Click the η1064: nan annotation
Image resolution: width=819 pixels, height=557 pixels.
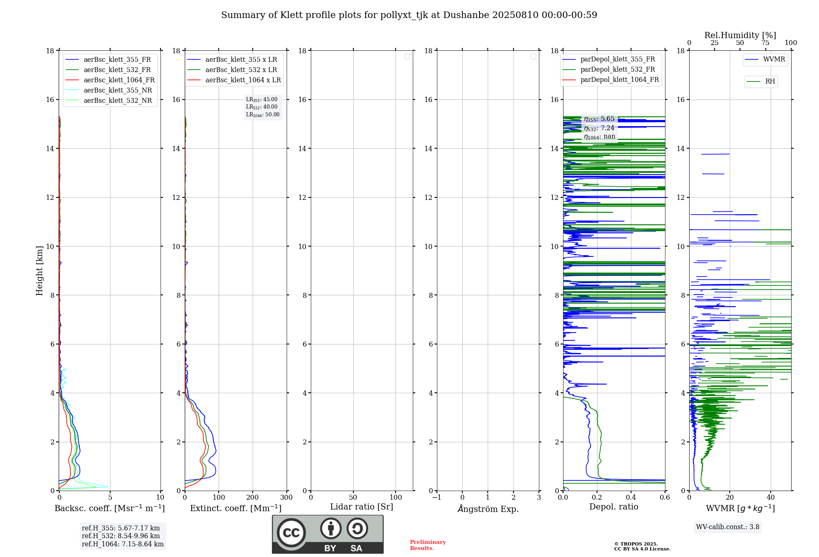pyautogui.click(x=600, y=137)
